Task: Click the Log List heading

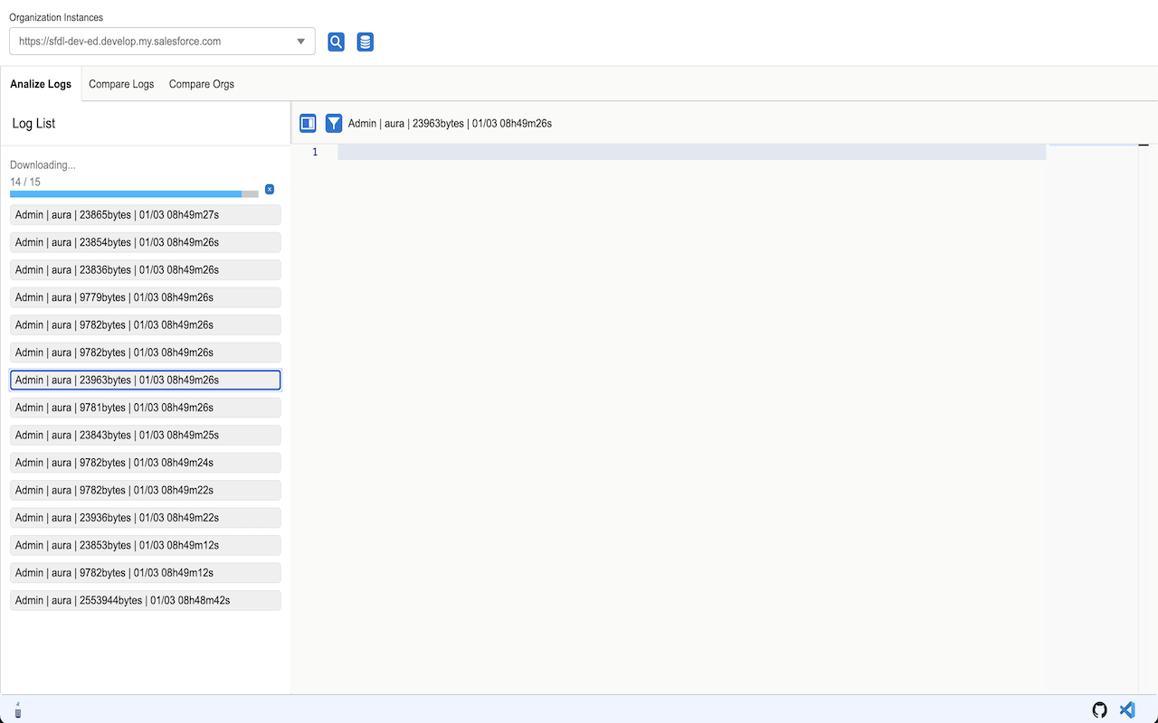Action: point(33,124)
